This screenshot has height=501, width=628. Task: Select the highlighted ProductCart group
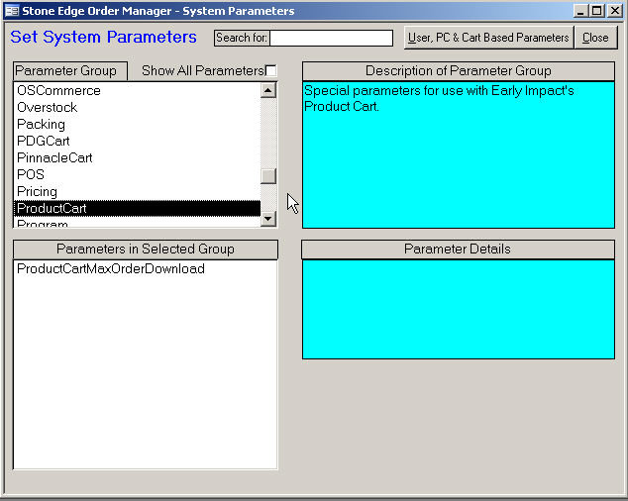coord(137,208)
